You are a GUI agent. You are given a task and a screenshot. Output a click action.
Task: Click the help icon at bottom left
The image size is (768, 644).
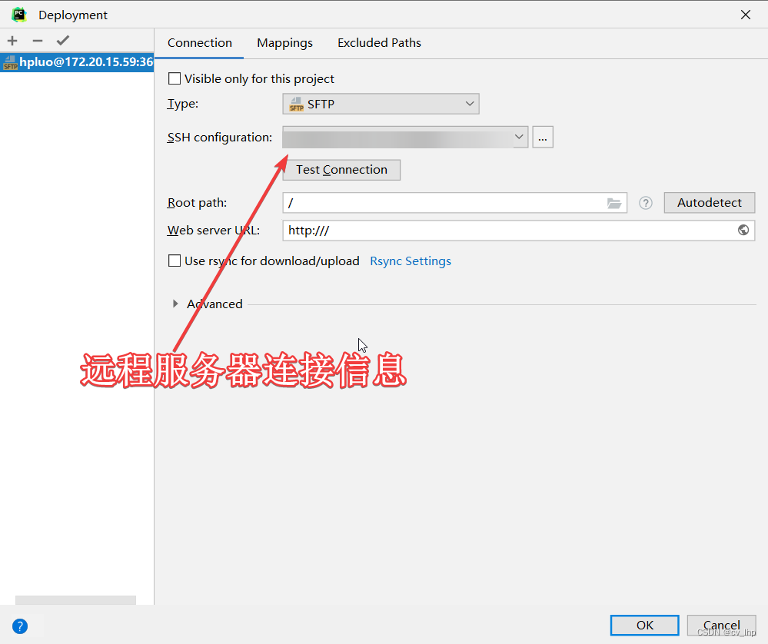19,626
